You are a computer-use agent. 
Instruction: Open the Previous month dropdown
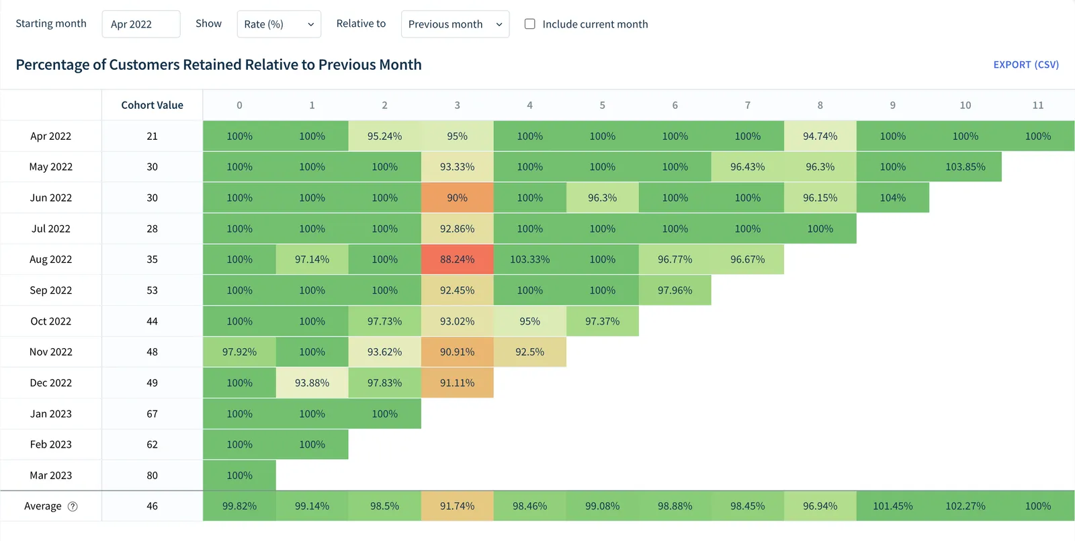(455, 24)
